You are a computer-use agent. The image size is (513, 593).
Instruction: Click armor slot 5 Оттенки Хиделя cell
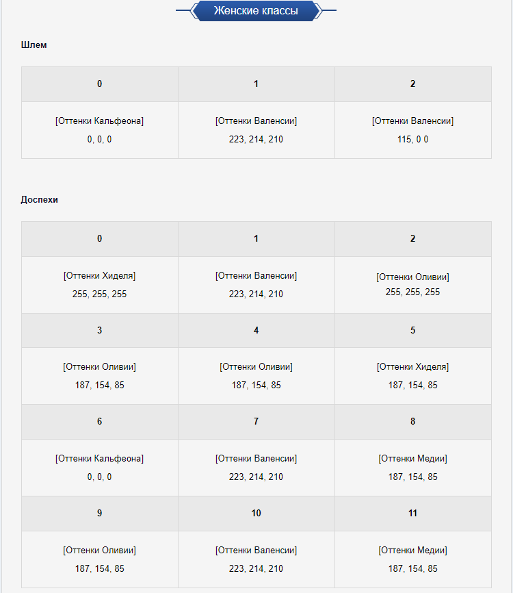click(x=413, y=376)
